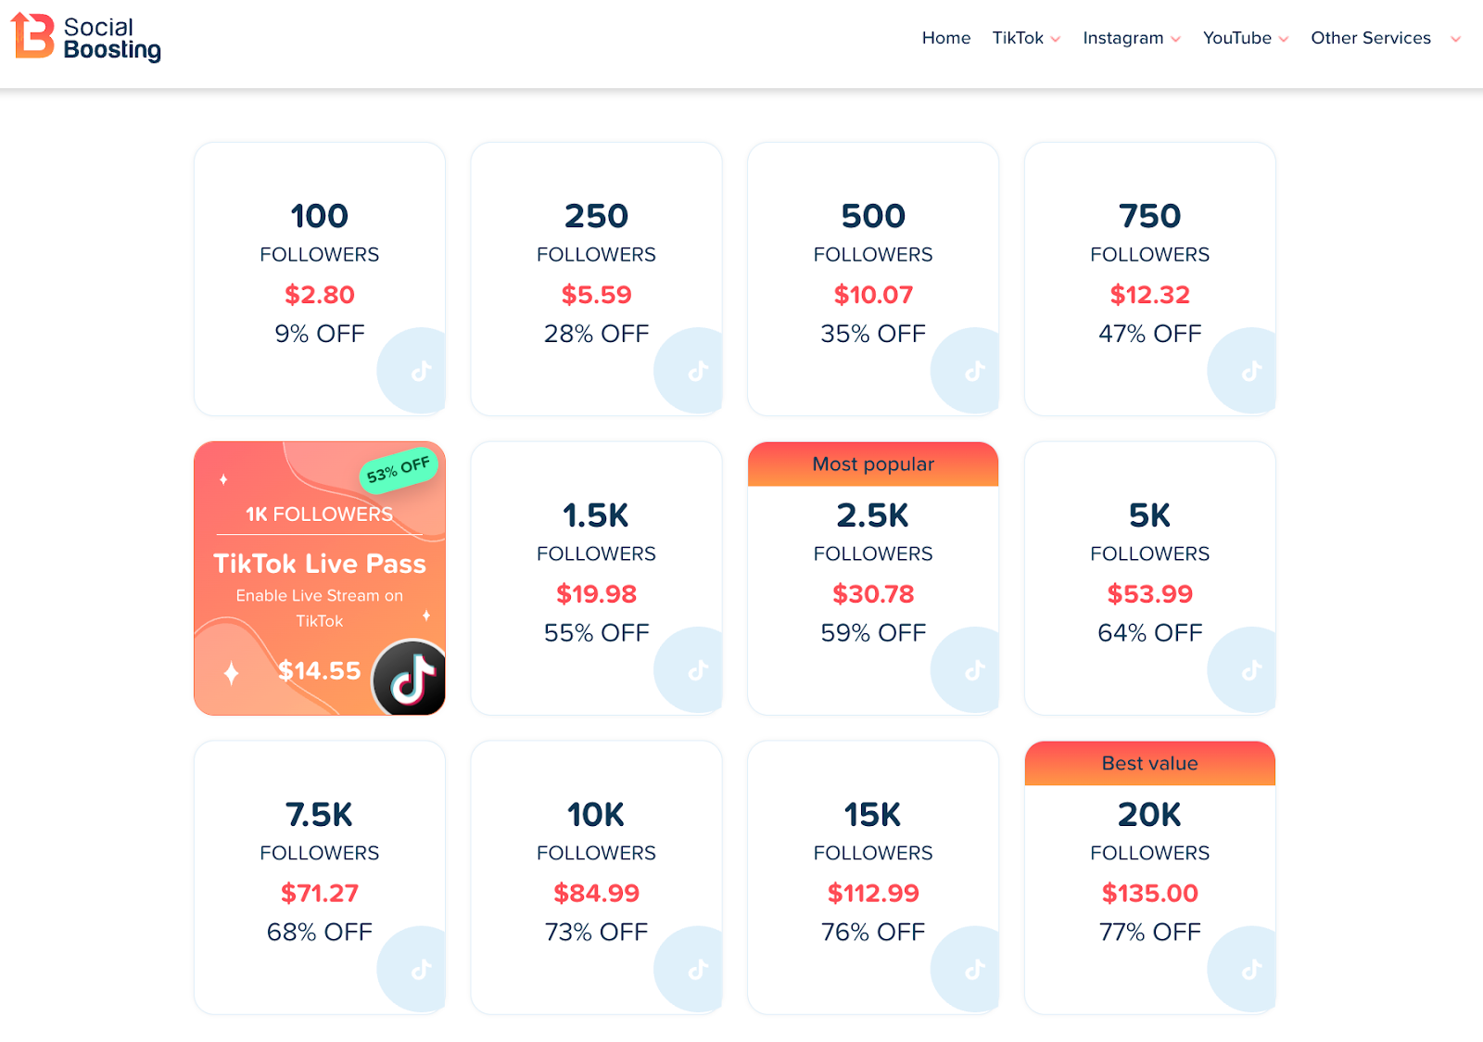This screenshot has width=1483, height=1042.
Task: Click TikTok icon on 20K followers card
Action: pyautogui.click(x=1251, y=970)
